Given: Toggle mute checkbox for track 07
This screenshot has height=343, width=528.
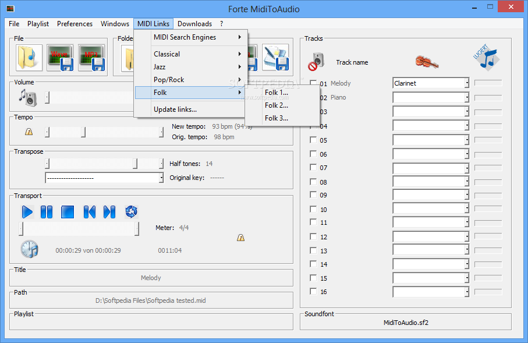Looking at the screenshot, I should tap(313, 168).
